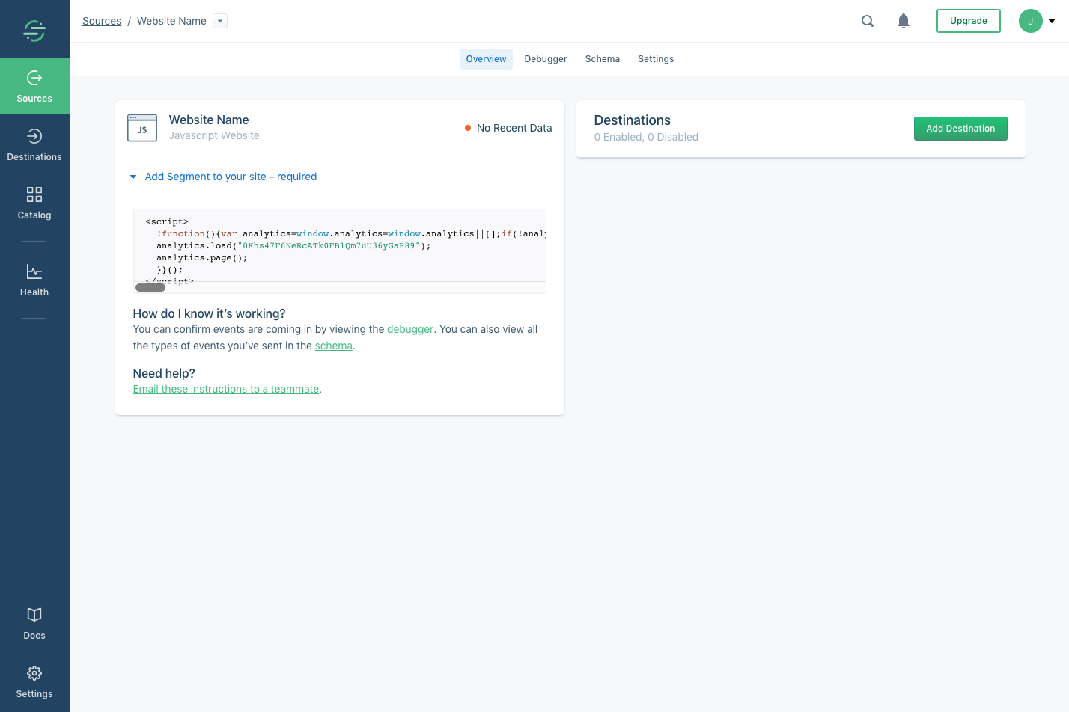The width and height of the screenshot is (1069, 712).
Task: Open the account dropdown arrow
Action: point(1052,21)
